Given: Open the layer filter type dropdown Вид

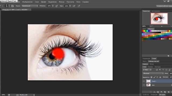Looking at the screenshot, I should (147, 70).
